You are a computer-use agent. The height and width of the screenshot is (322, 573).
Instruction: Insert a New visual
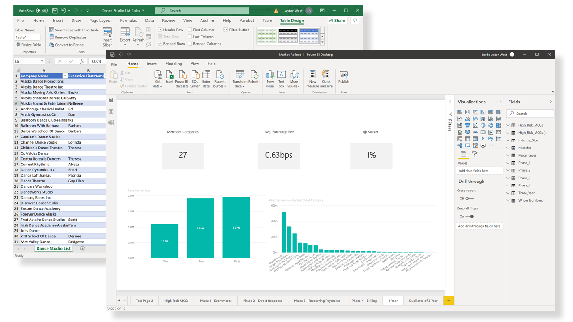click(x=270, y=79)
